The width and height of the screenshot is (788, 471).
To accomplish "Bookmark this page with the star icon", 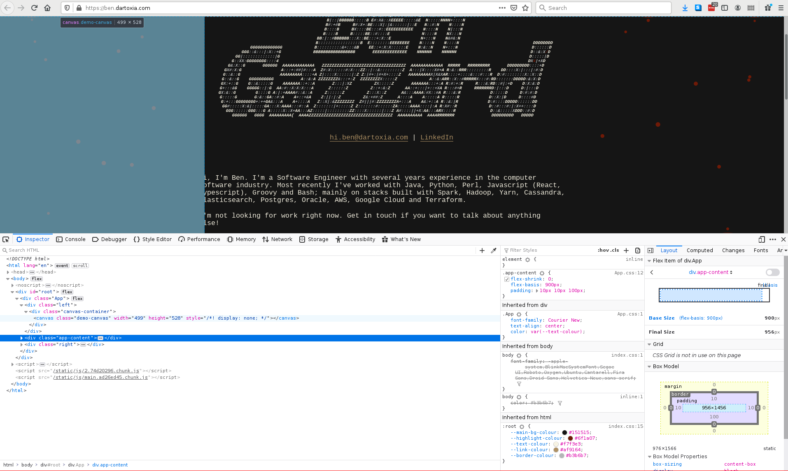I will tap(525, 8).
